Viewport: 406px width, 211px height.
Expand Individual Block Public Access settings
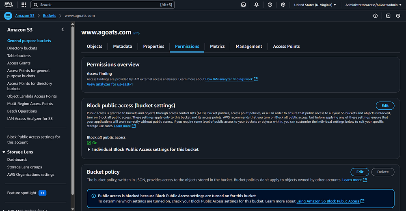(89, 149)
